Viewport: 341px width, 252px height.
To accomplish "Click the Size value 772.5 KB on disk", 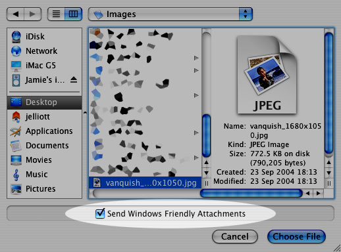I will (x=280, y=154).
